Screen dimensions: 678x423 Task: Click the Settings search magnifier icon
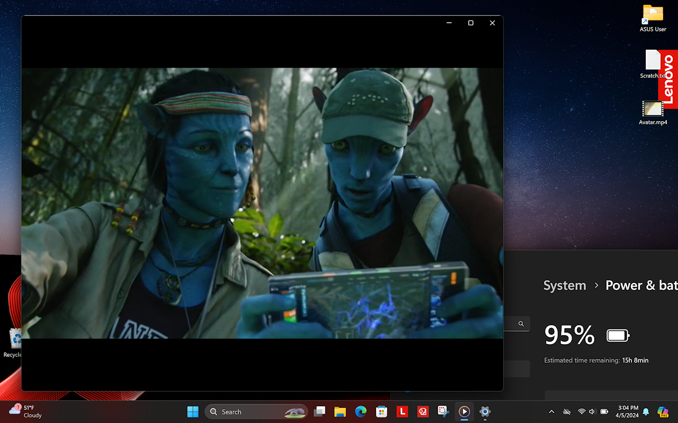[521, 324]
